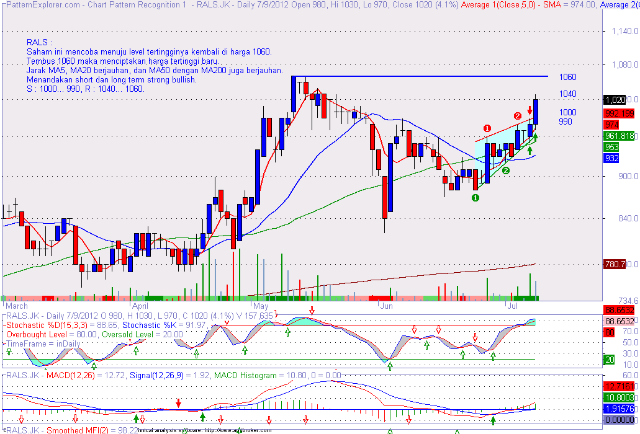
Task: Click the red circle 2 pattern marker
Action: coord(518,115)
